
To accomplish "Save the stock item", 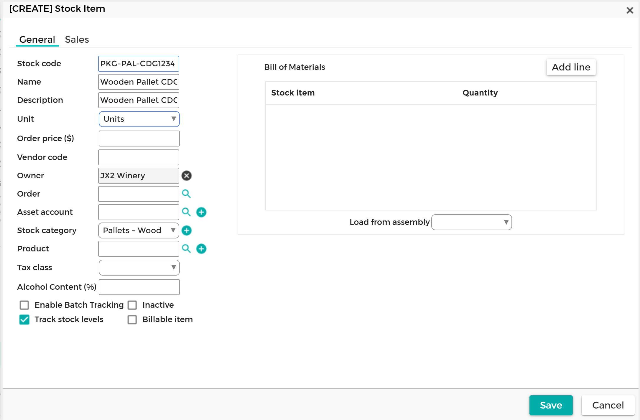I will click(551, 405).
